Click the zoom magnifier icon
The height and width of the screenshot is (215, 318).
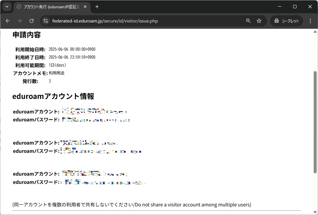248,21
